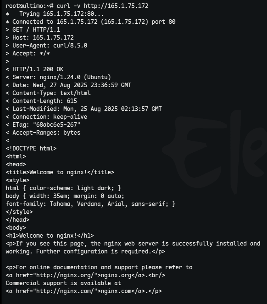Click the title tag "Welcome to nginx!"
Screen dimensions: 267x304
[60, 172]
